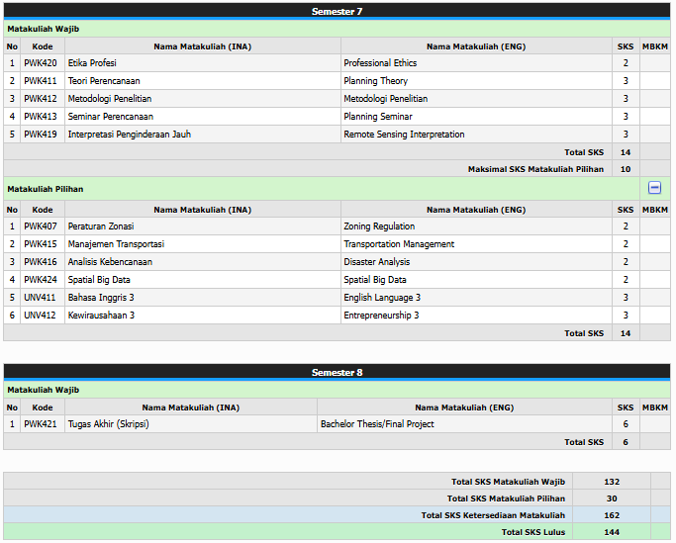Click Remote Sensing Interpretation course name
This screenshot has height=543, width=676.
coord(404,135)
